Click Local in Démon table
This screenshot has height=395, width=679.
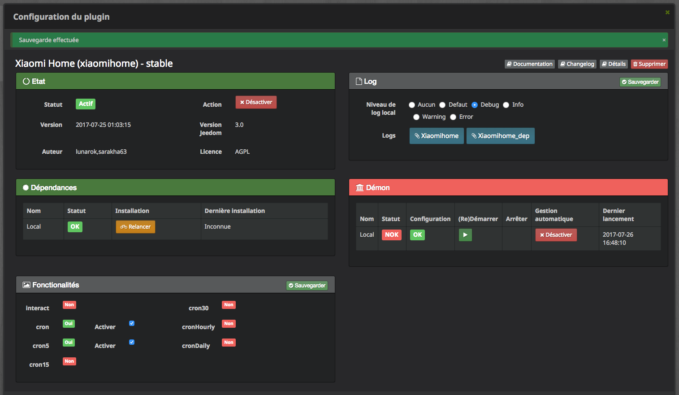tap(367, 235)
